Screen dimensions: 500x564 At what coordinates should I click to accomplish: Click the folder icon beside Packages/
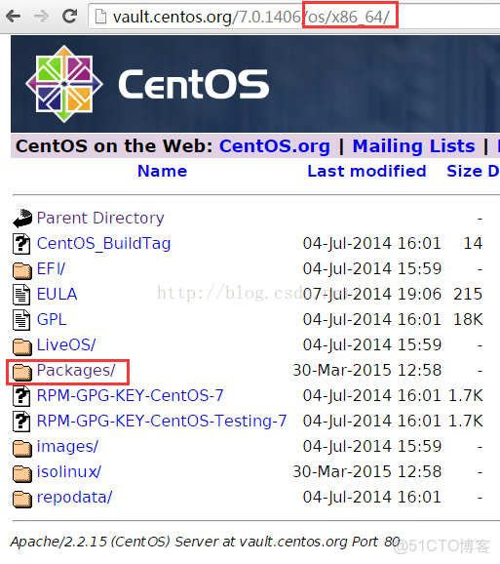click(22, 372)
